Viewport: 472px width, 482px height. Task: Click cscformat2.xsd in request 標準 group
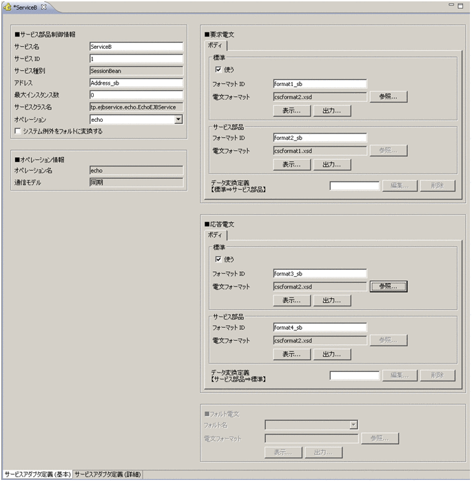click(x=320, y=97)
